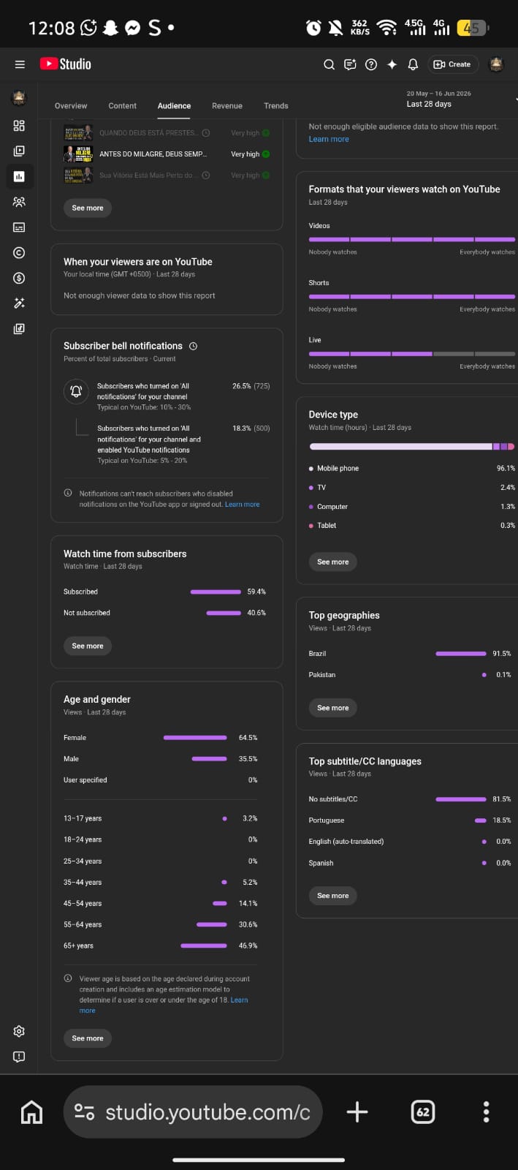This screenshot has width=518, height=1170.
Task: Switch to the Overview tab
Action: coord(71,106)
